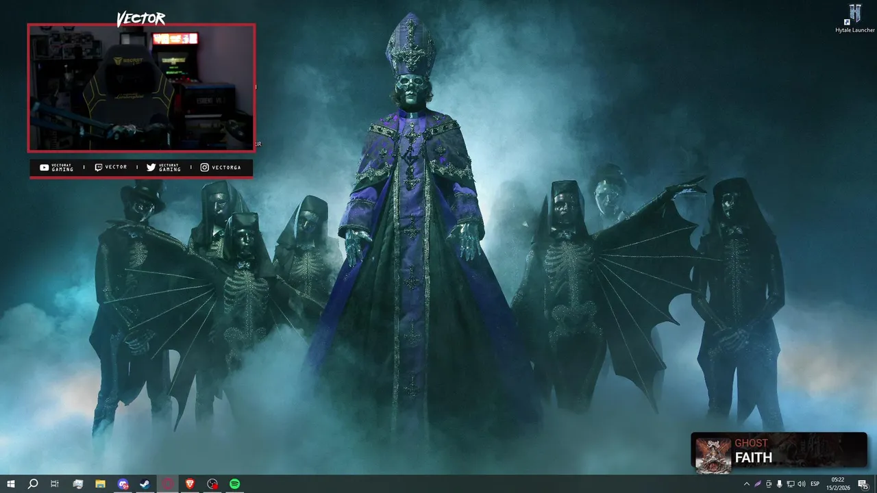Click the Twitter bird icon in banner

151,167
